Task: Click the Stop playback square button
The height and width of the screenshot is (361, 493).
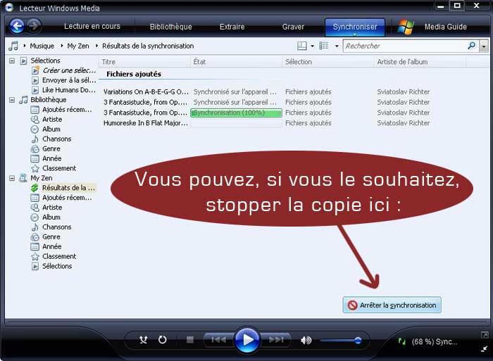Action: coord(189,340)
